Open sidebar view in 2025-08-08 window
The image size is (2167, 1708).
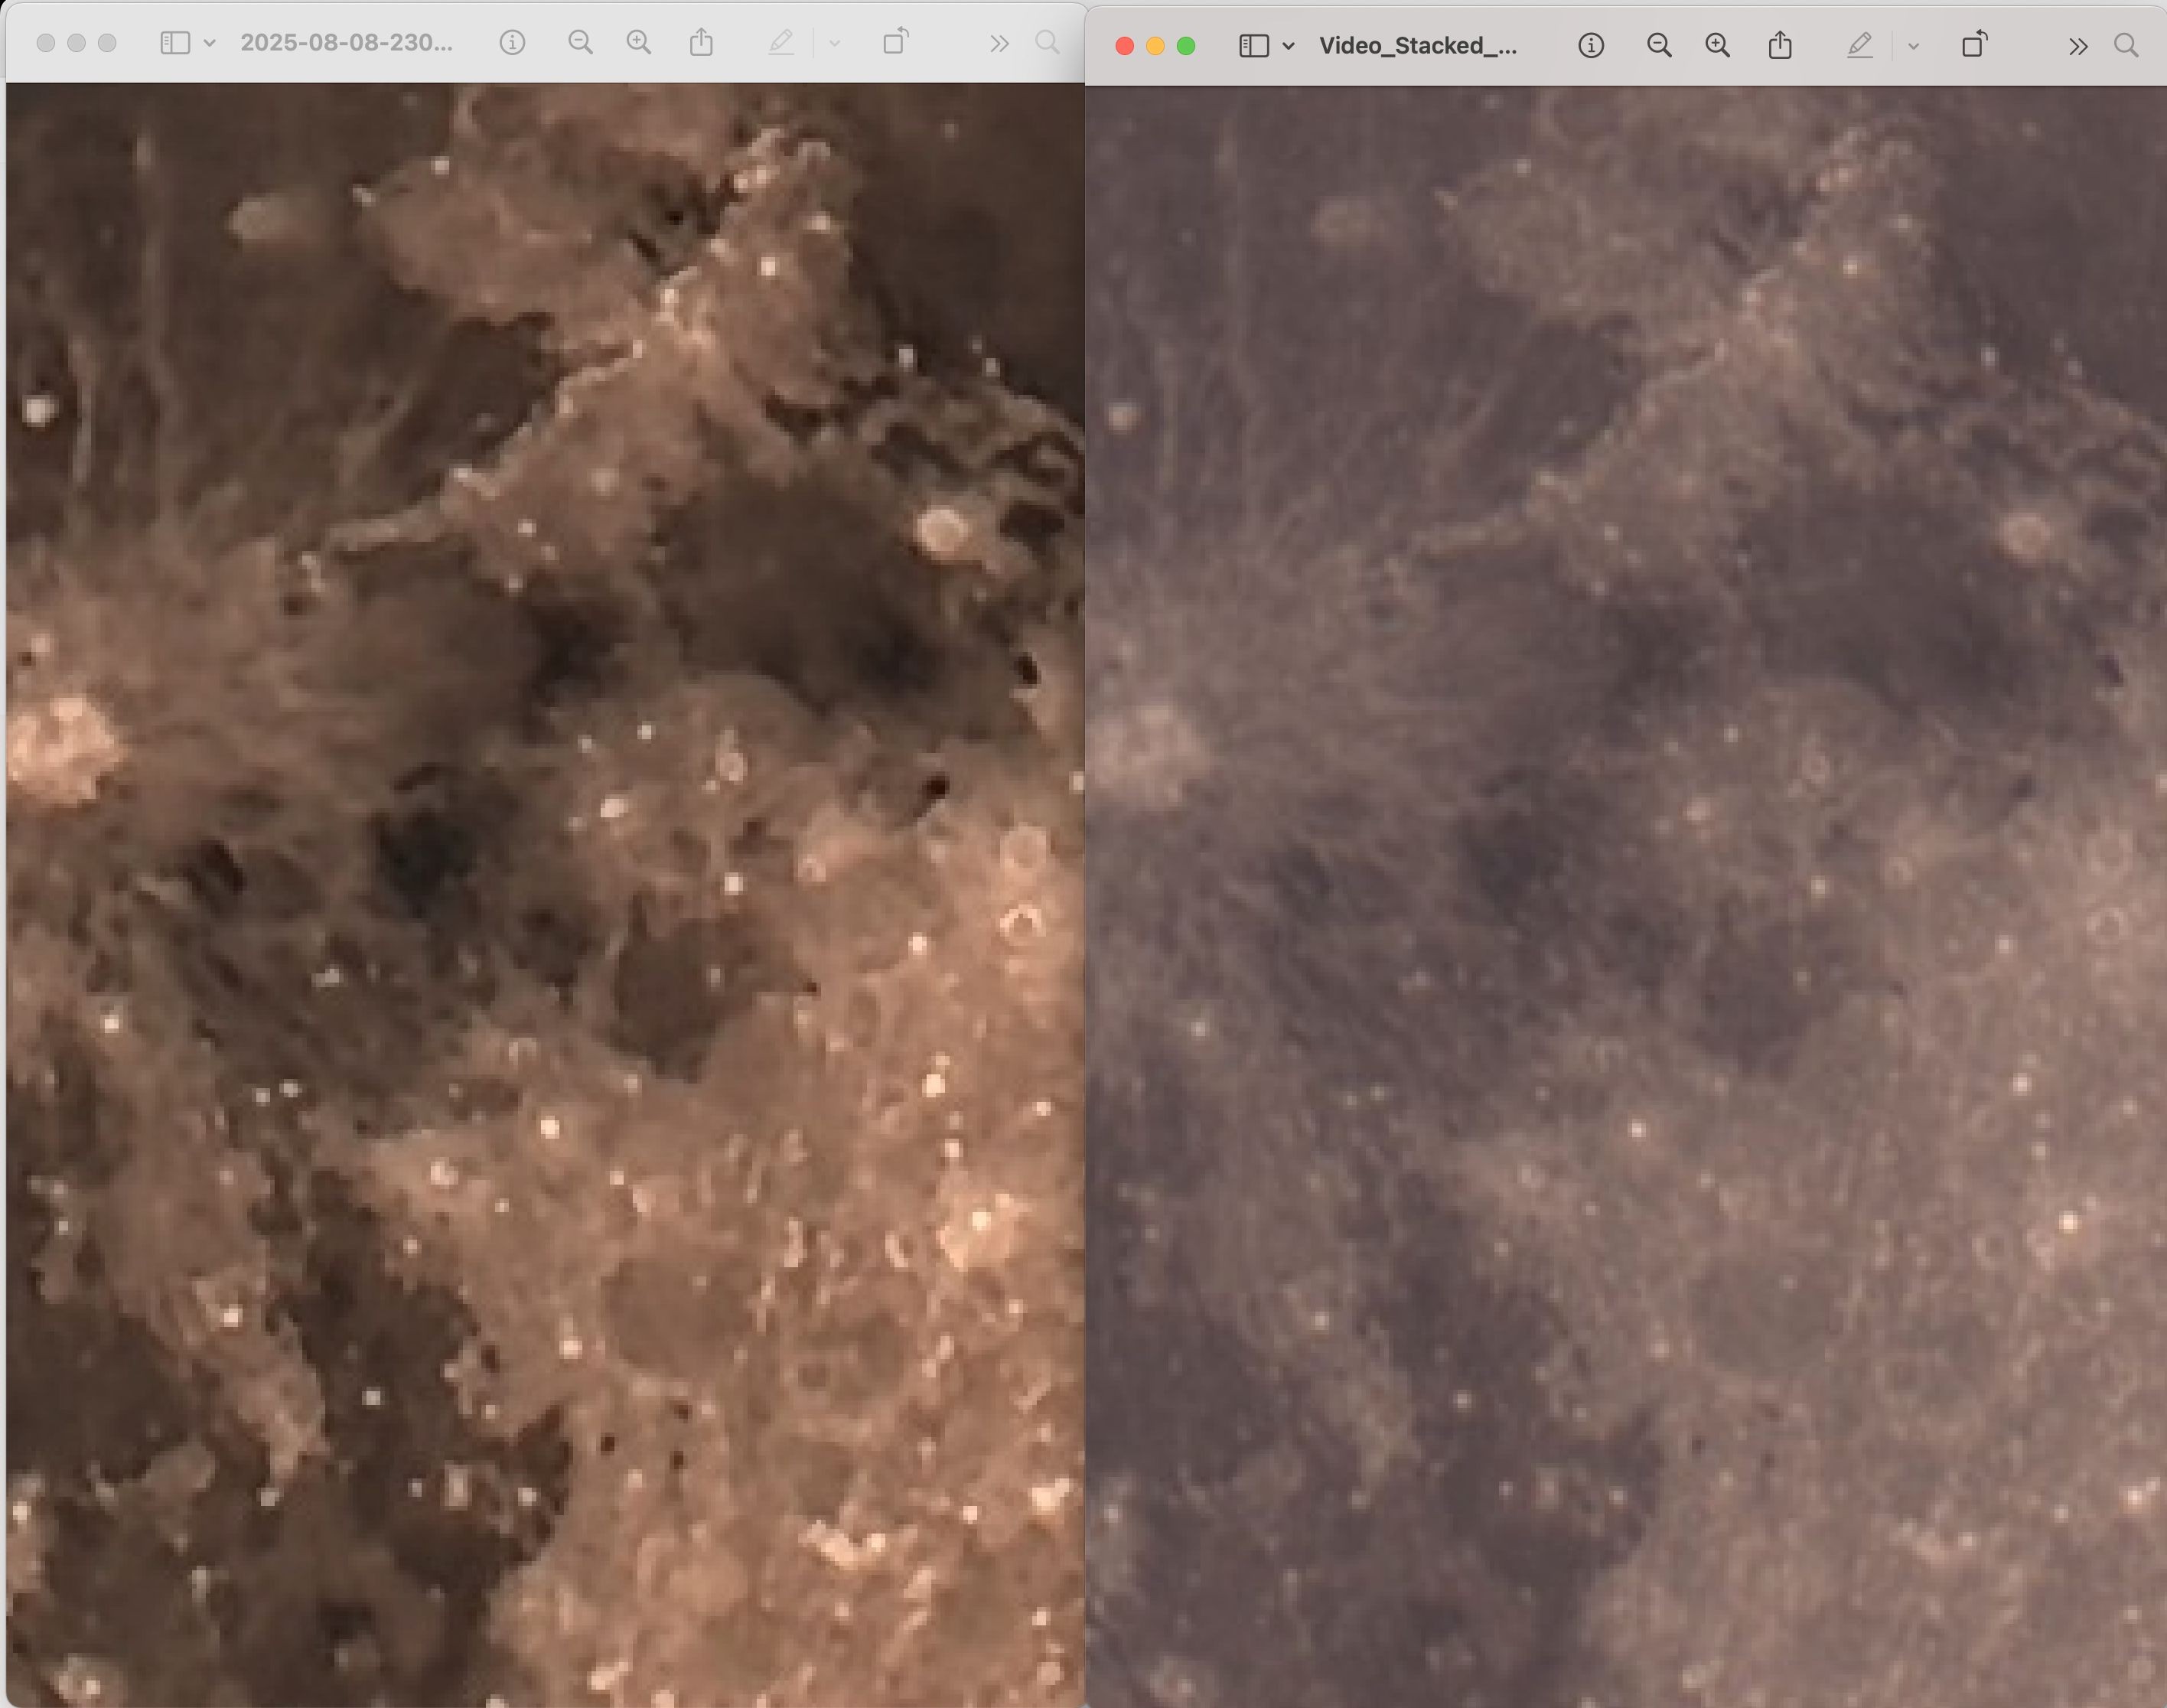175,43
